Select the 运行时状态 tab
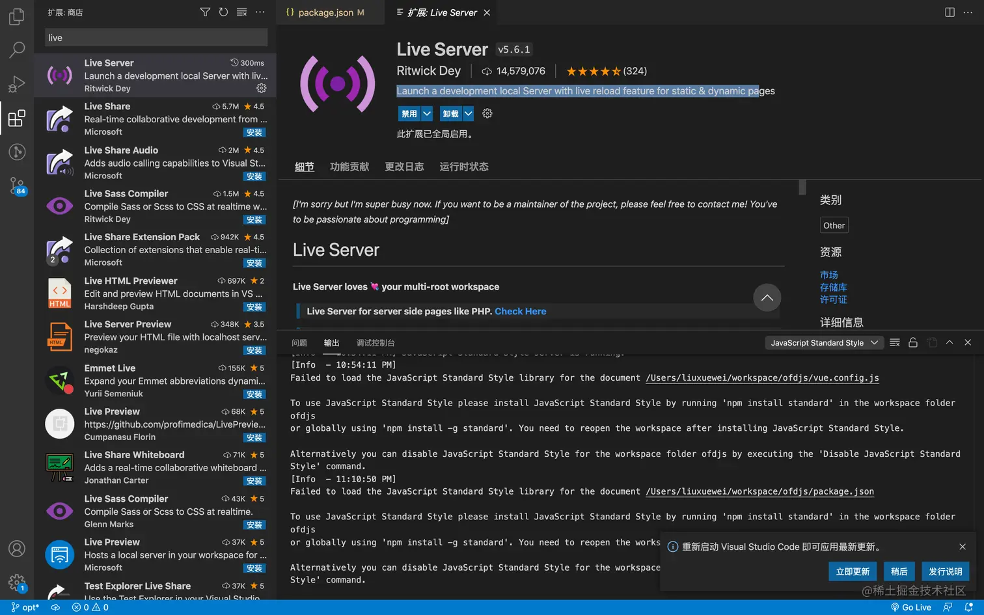The width and height of the screenshot is (984, 615). pyautogui.click(x=464, y=167)
